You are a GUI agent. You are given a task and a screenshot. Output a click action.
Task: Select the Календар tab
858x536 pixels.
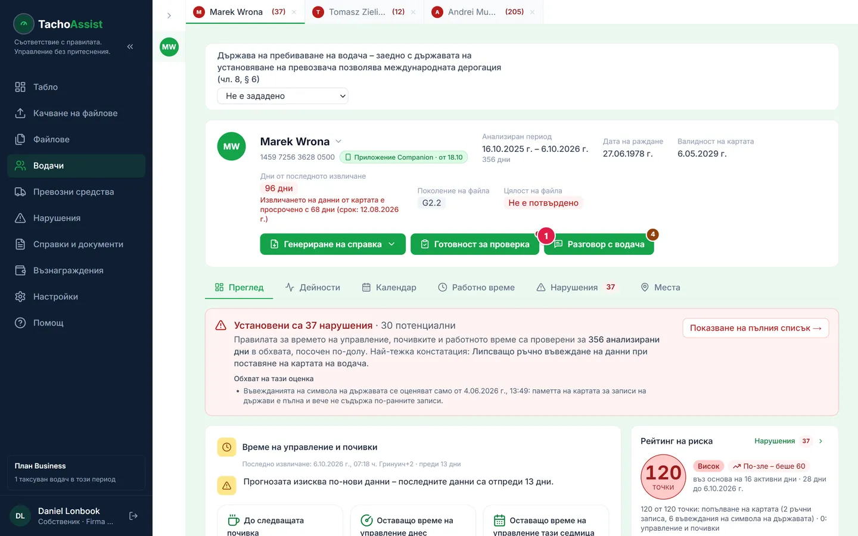[389, 287]
